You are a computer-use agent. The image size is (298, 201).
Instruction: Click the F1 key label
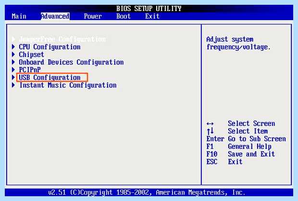click(210, 146)
